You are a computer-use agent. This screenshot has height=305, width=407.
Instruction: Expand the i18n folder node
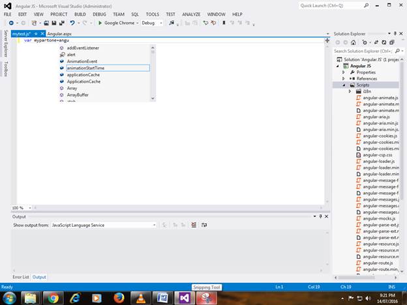click(350, 91)
